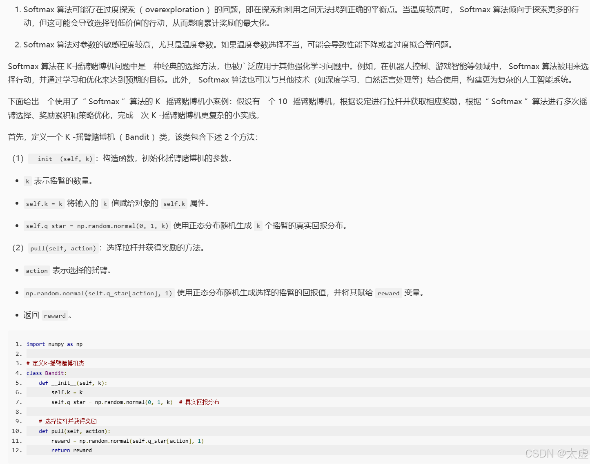Viewport: 590px width, 464px height.
Task: Click the inline code "__init__(self, k)"
Action: [x=62, y=159]
